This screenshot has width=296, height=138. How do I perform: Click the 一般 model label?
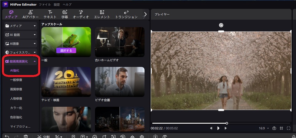[44, 60]
